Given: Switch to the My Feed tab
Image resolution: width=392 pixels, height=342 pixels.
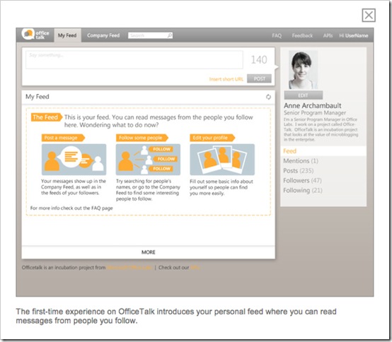Looking at the screenshot, I should coord(67,35).
